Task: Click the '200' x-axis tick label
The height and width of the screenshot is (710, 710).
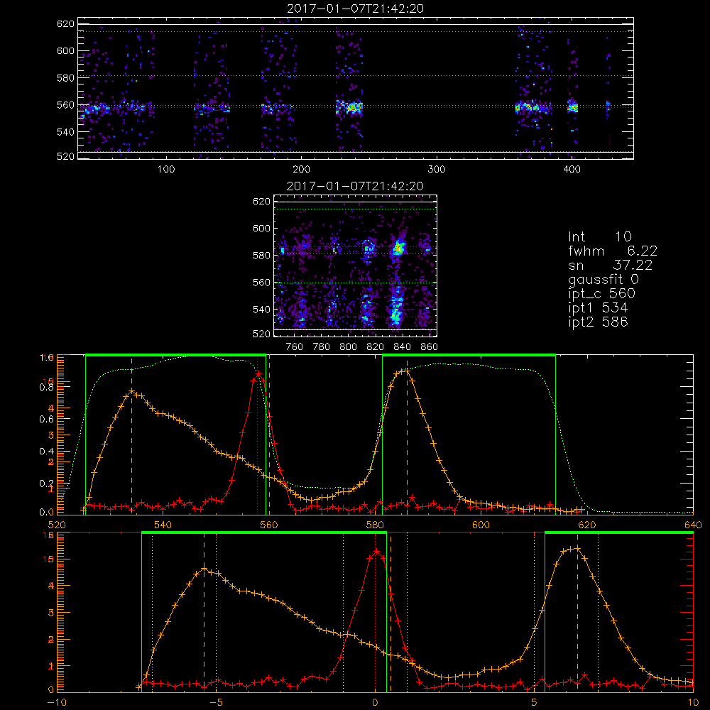Action: (301, 170)
